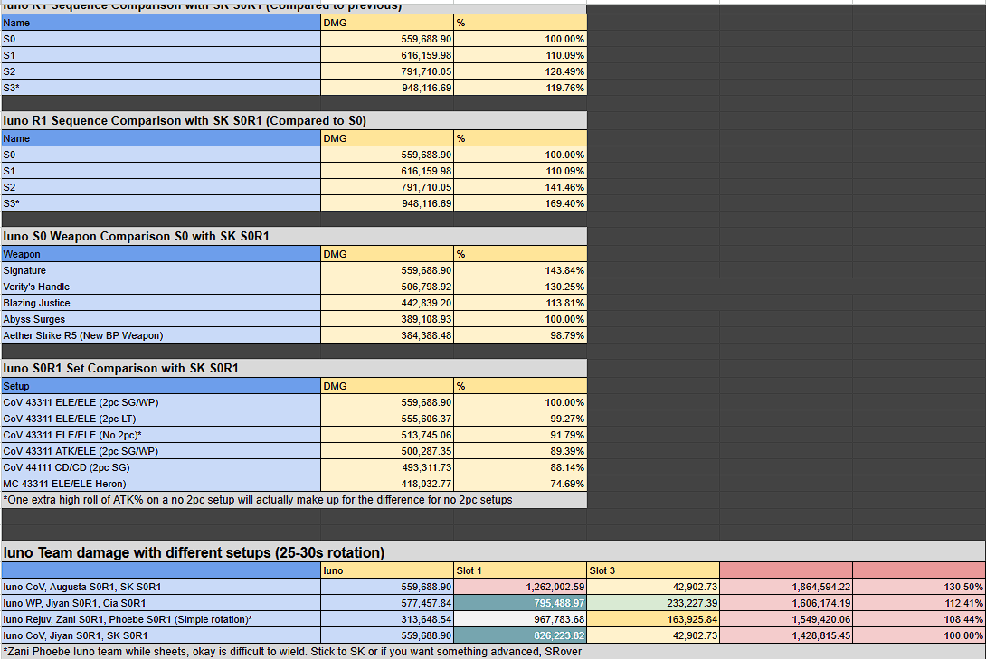
Task: Select CoV 43311 ELE/ELE (2pc LT) cell
Action: [161, 419]
